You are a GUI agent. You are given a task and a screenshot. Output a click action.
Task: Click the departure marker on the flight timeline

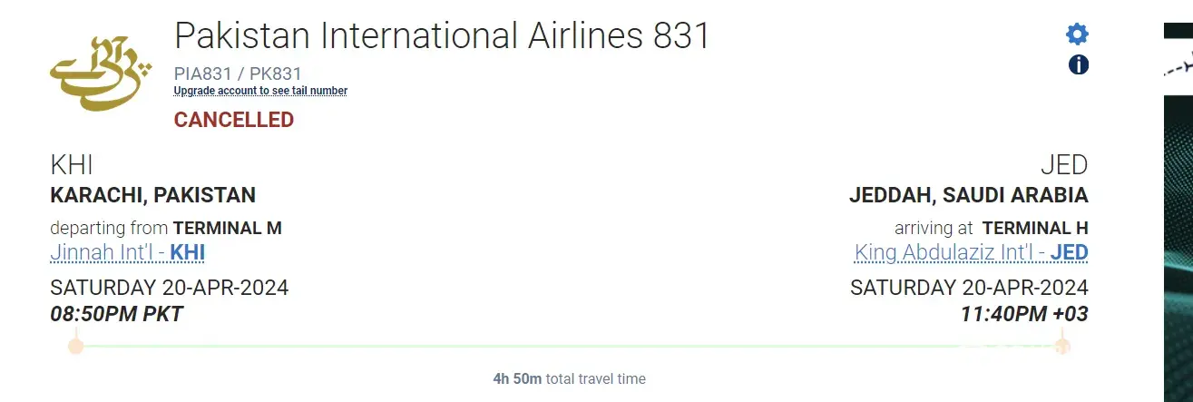click(x=76, y=345)
